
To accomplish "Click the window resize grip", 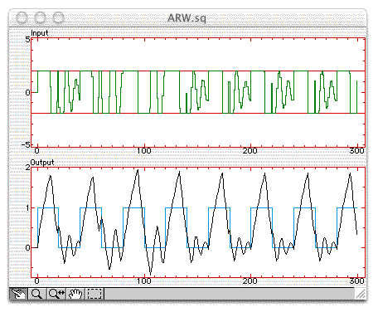I will click(x=361, y=294).
